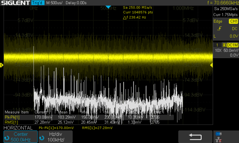Select the Pk-Pk[1] measurement row
The width and height of the screenshot is (239, 143).
(x=89, y=117)
